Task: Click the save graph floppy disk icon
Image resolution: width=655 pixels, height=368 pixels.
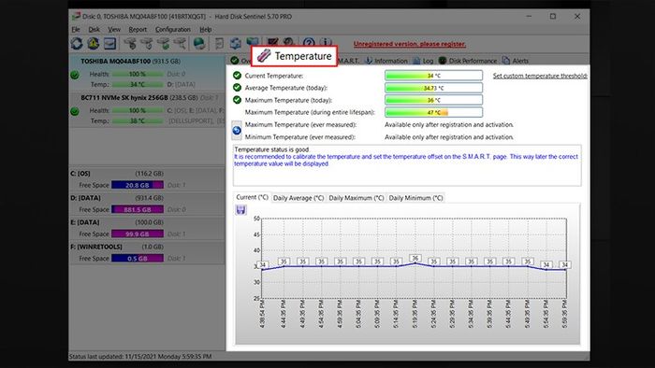Action: coord(240,209)
